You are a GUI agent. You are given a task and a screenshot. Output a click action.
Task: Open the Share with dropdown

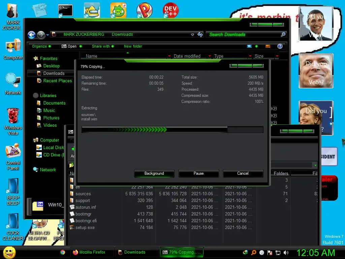(103, 46)
